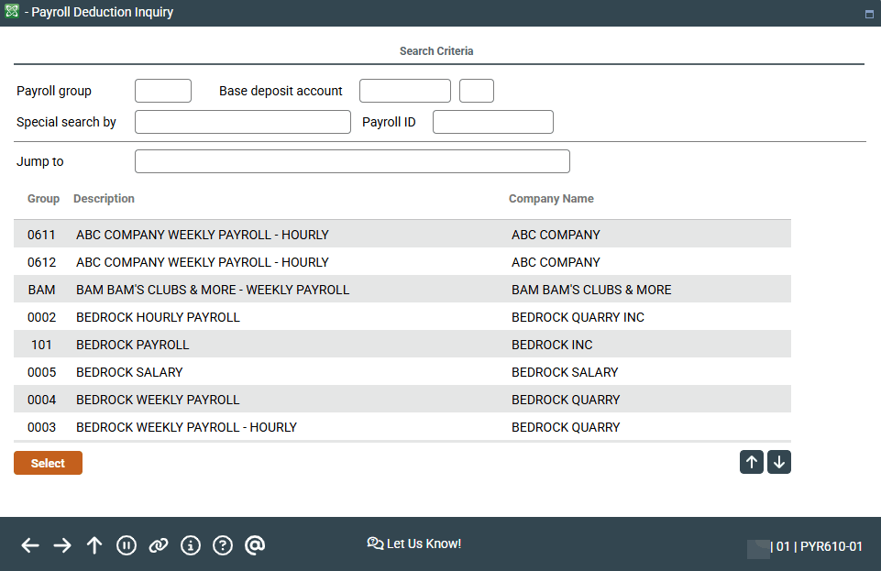Viewport: 881px width, 571px height.
Task: Click the Jump to input field
Action: pos(352,161)
